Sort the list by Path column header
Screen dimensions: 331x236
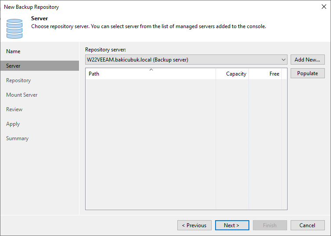pos(151,74)
